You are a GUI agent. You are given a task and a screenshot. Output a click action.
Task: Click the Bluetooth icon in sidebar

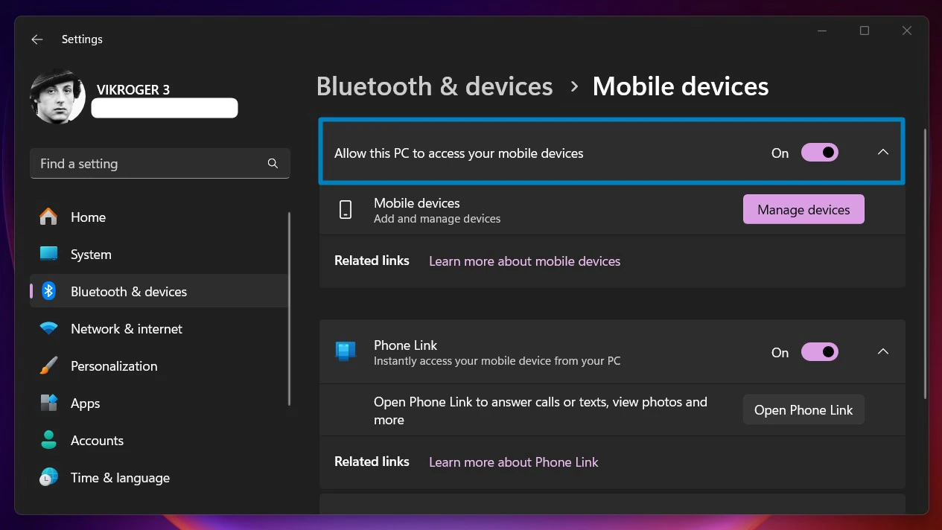click(x=48, y=291)
